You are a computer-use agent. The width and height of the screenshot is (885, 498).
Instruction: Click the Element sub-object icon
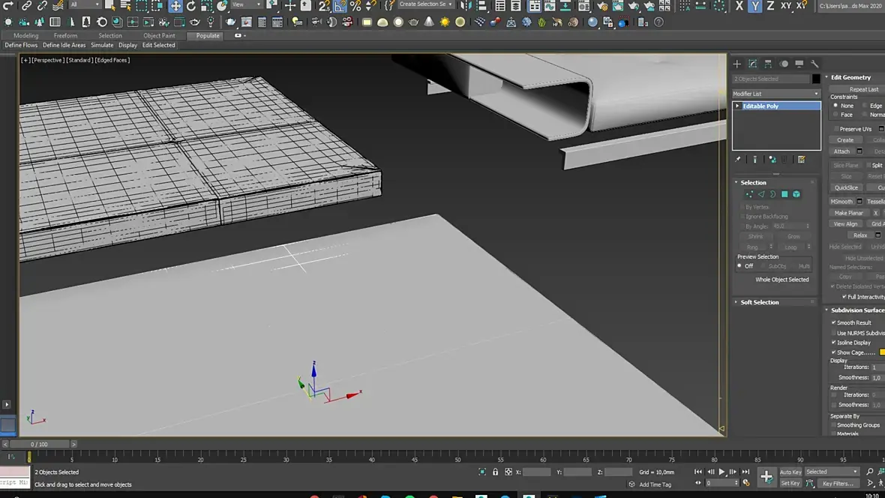tap(796, 194)
